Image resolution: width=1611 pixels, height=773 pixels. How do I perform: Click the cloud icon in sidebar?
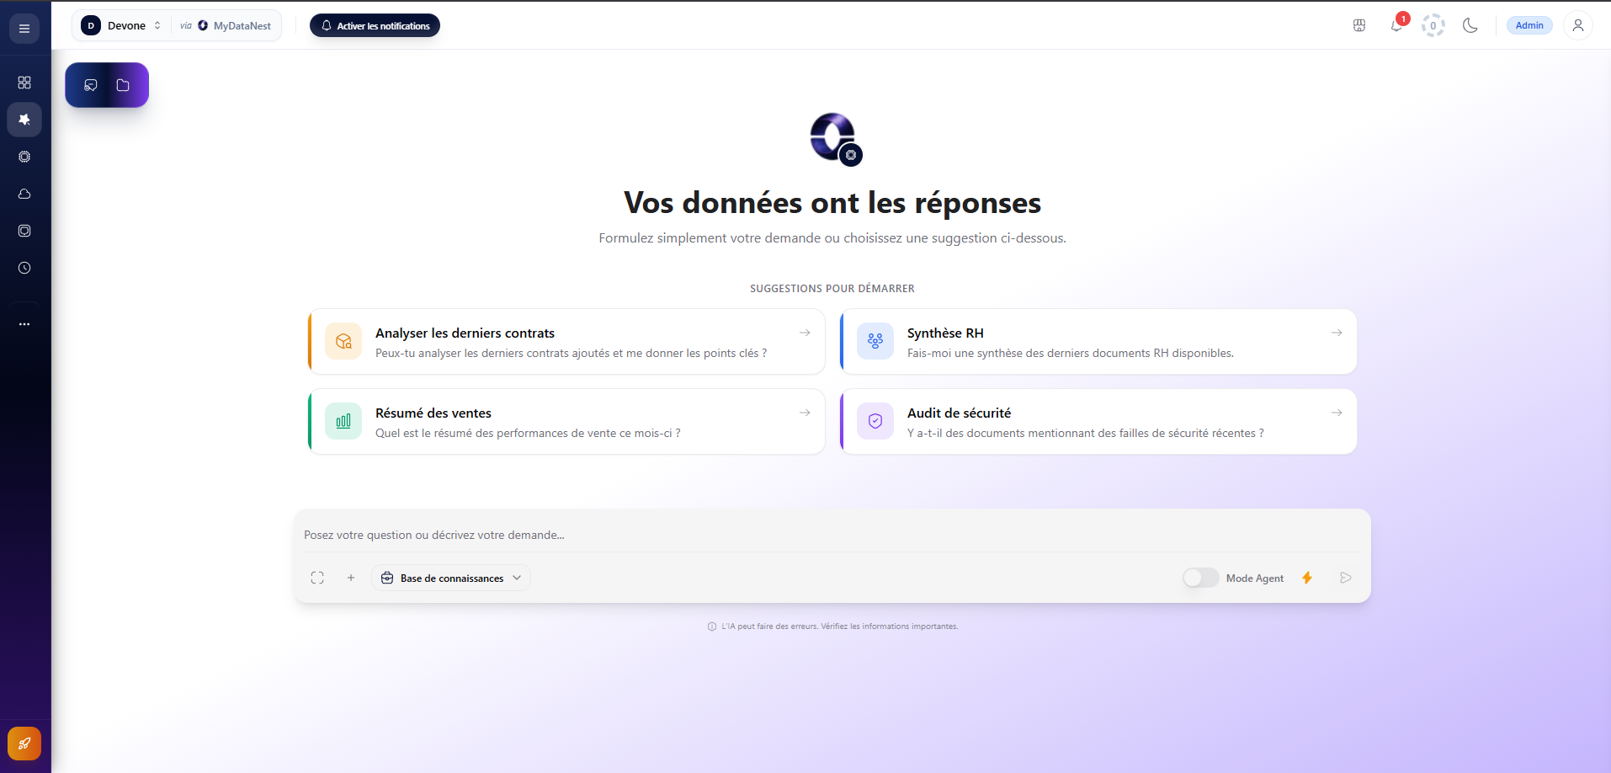pyautogui.click(x=24, y=194)
